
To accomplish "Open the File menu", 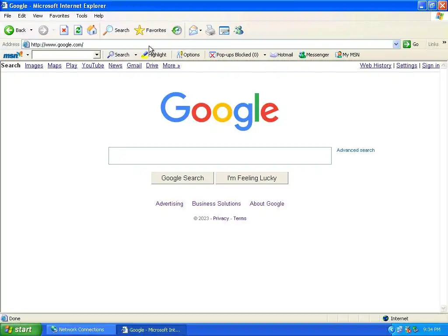I will 7,16.
